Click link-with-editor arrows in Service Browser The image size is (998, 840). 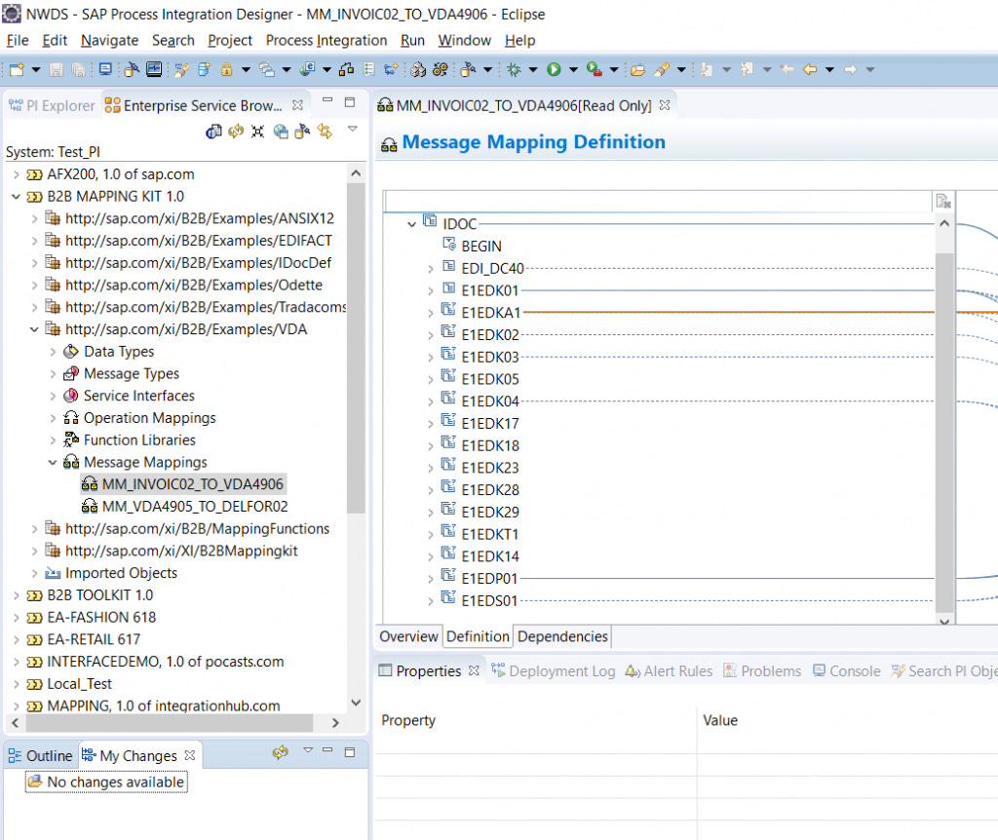[x=325, y=132]
